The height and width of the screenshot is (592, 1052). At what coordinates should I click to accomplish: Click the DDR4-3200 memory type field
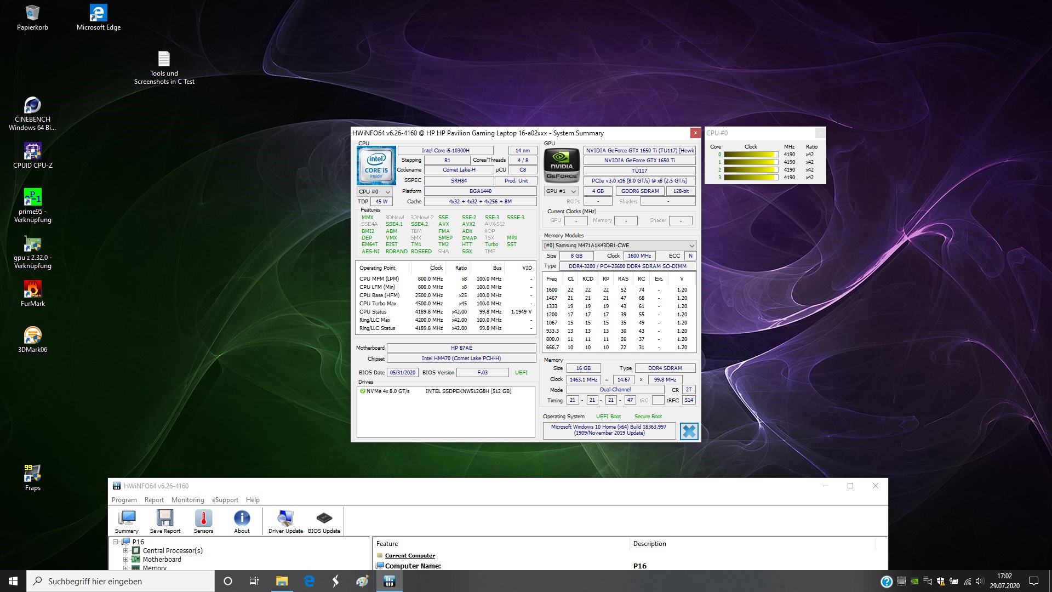[627, 266]
